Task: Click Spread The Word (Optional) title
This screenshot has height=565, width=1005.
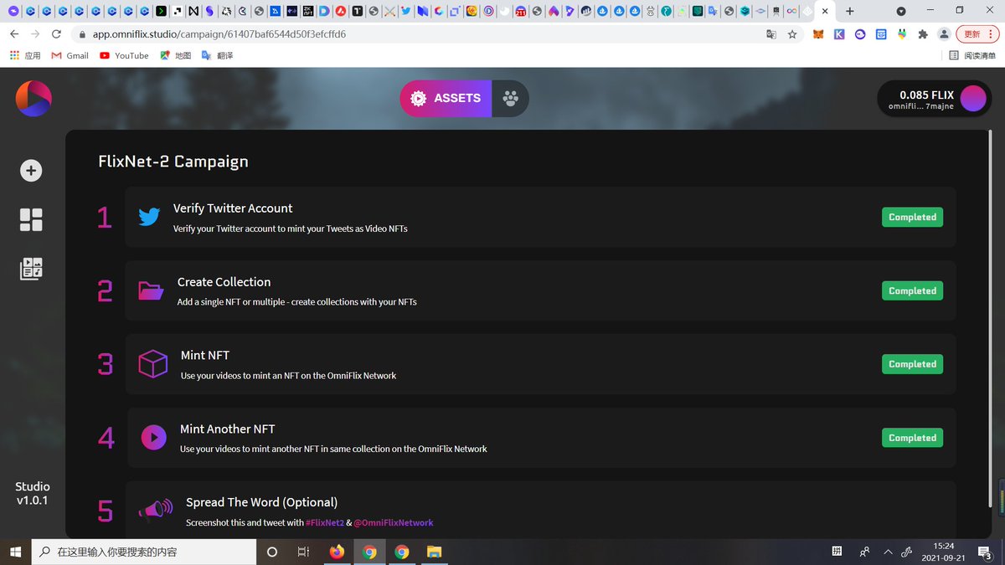Action: (x=261, y=503)
